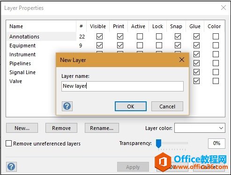This screenshot has width=231, height=175.
Task: Uncheck Glue for the Pipelines layer
Action: coord(196,63)
